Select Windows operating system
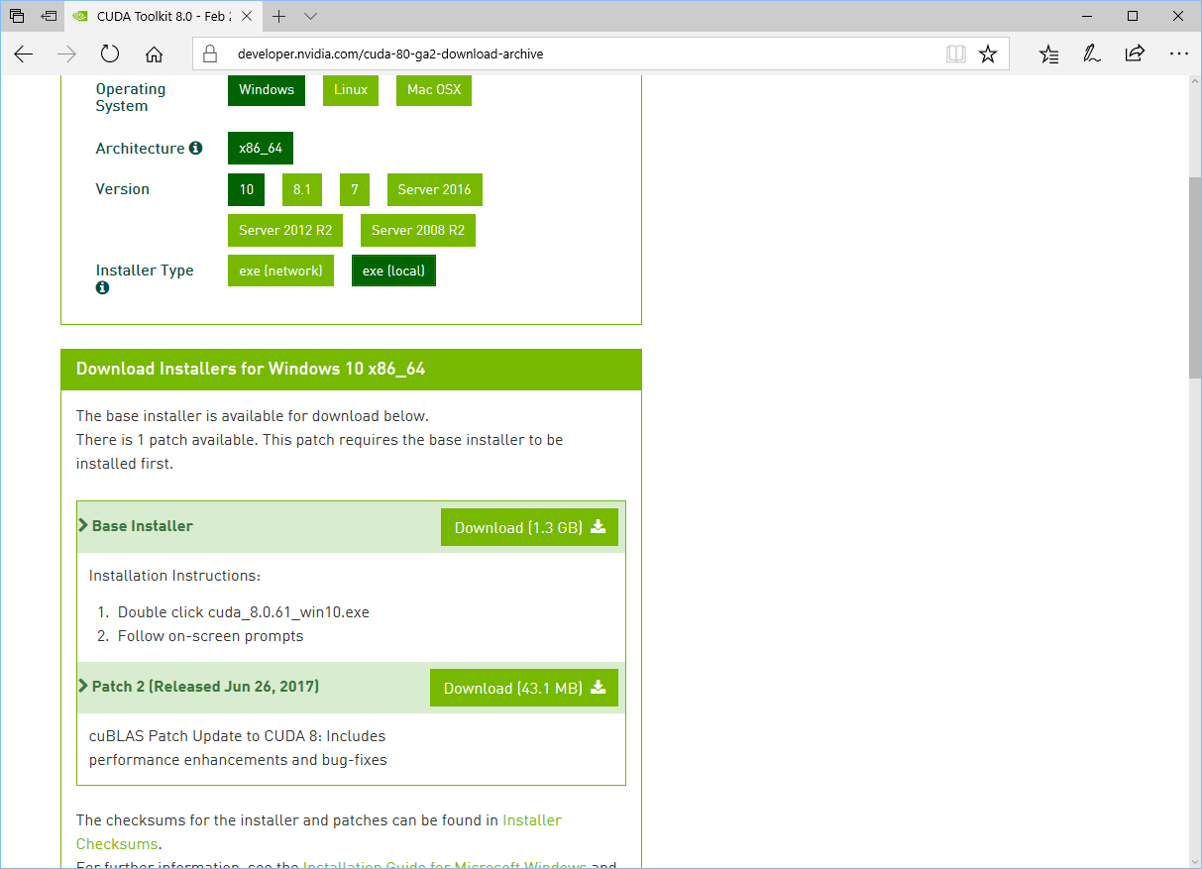The width and height of the screenshot is (1202, 869). click(267, 89)
